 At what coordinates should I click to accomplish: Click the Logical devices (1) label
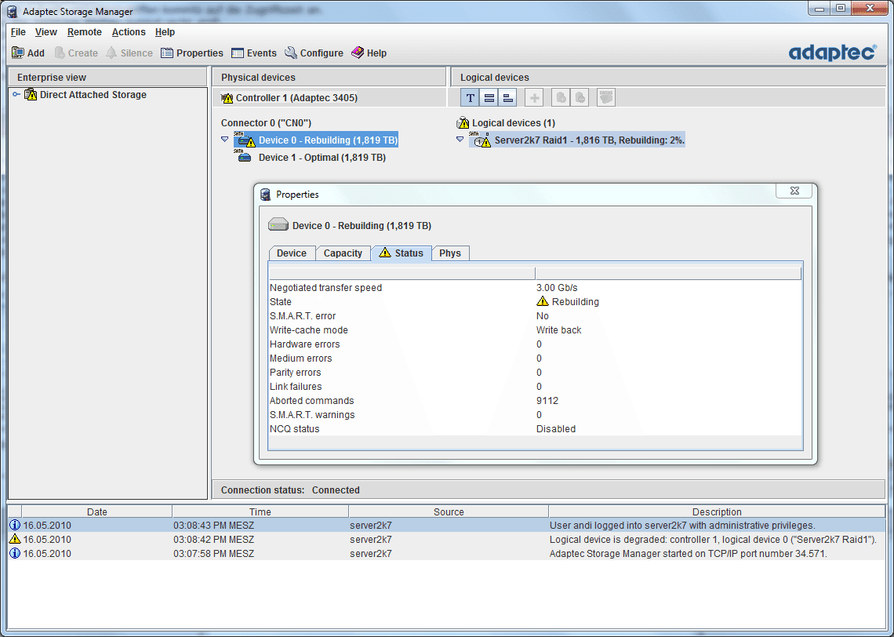click(514, 122)
